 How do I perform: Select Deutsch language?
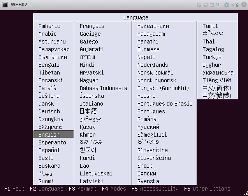49,111
